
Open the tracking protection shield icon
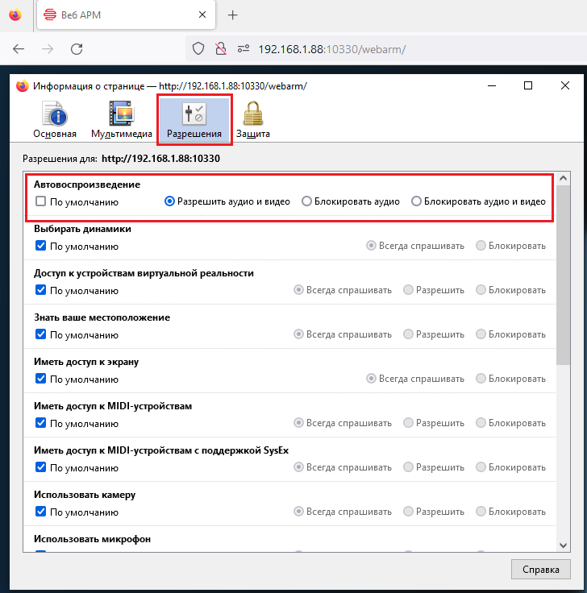point(198,49)
